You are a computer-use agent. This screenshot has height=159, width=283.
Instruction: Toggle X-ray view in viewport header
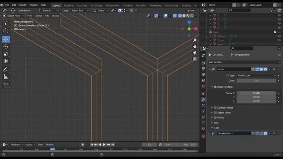pyautogui.click(x=175, y=16)
